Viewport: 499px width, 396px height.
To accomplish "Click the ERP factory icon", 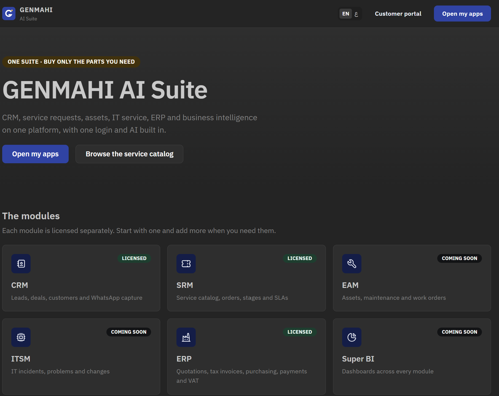I will 186,337.
